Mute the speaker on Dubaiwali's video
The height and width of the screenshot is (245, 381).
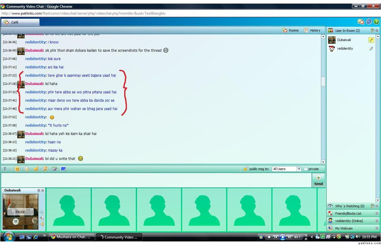[42, 224]
